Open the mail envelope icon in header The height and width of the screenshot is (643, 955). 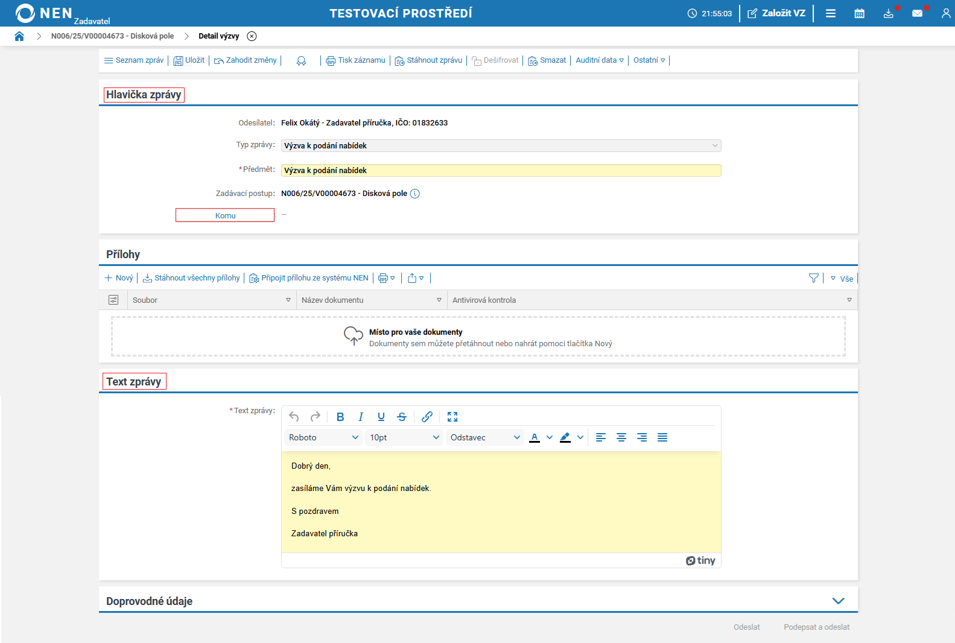point(917,13)
